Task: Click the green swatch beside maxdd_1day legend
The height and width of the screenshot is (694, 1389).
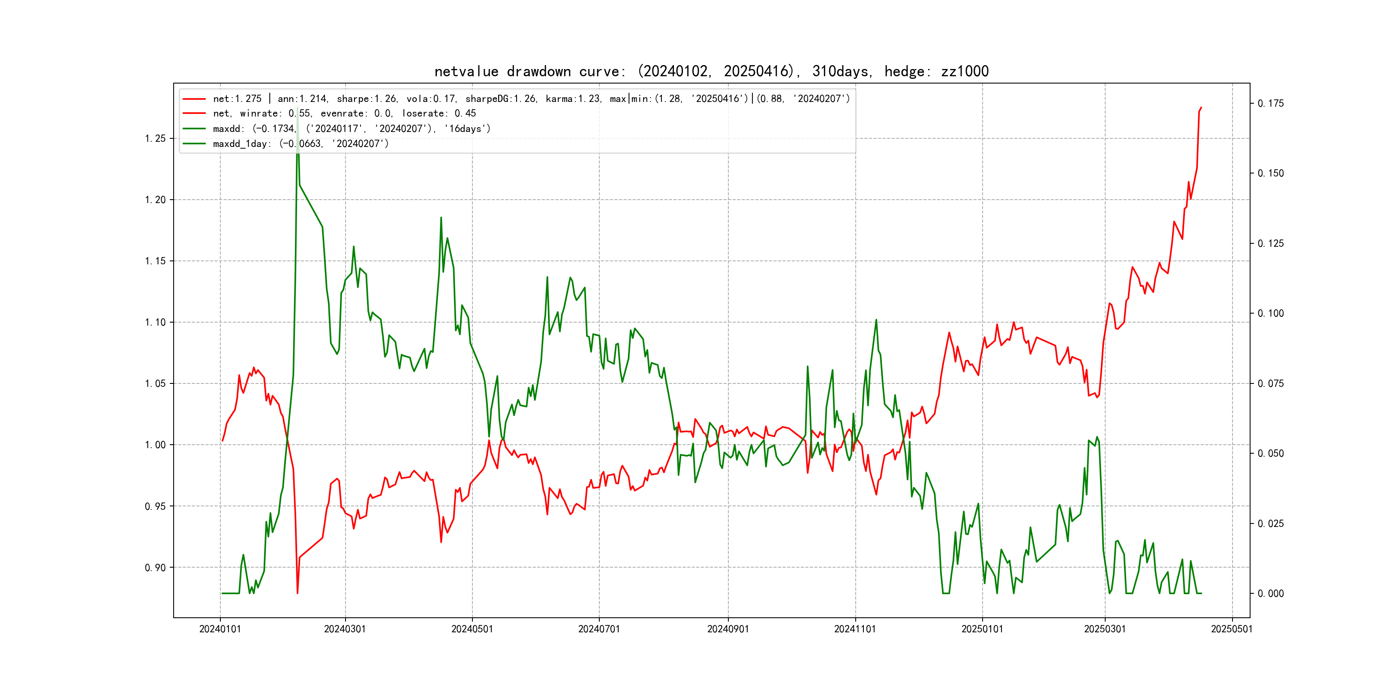Action: click(x=194, y=144)
